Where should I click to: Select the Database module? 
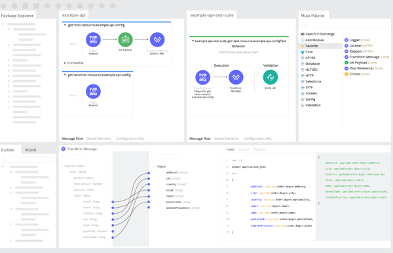pyautogui.click(x=310, y=64)
